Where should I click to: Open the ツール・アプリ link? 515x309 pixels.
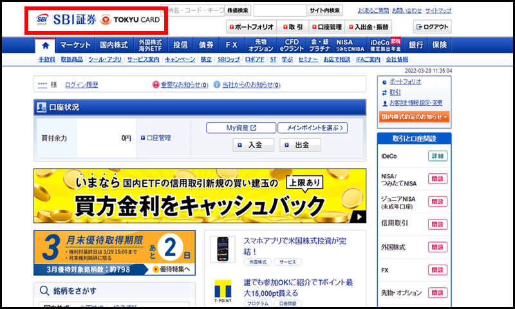click(x=104, y=59)
